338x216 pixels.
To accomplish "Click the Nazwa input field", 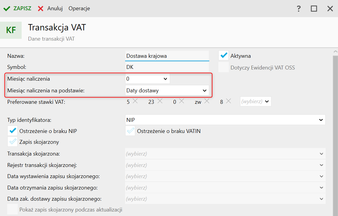I will point(167,56).
